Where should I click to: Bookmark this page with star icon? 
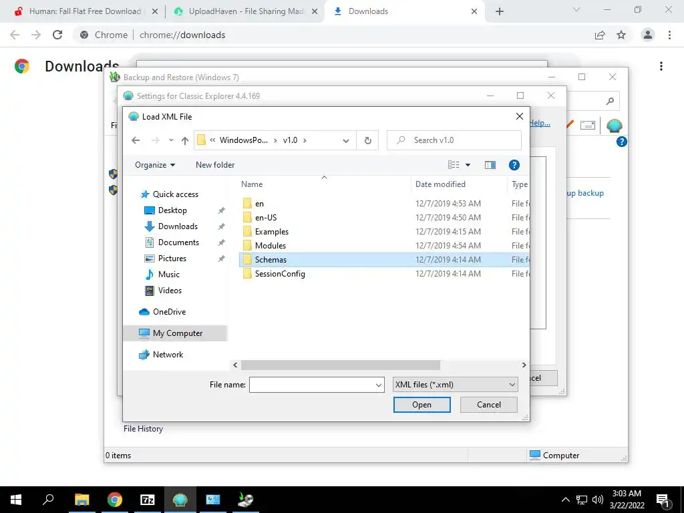tap(621, 35)
